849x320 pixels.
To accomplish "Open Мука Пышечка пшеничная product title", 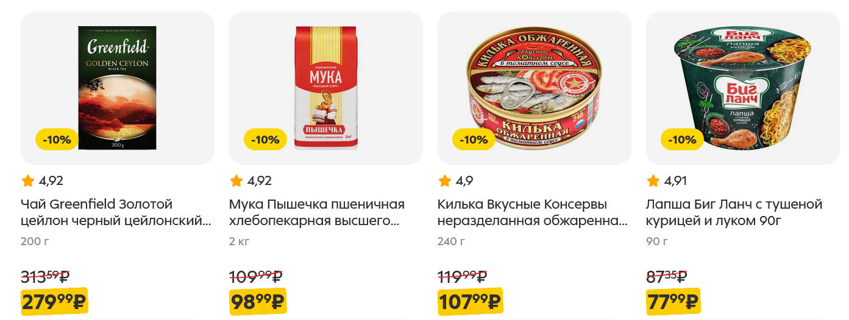I will [317, 212].
